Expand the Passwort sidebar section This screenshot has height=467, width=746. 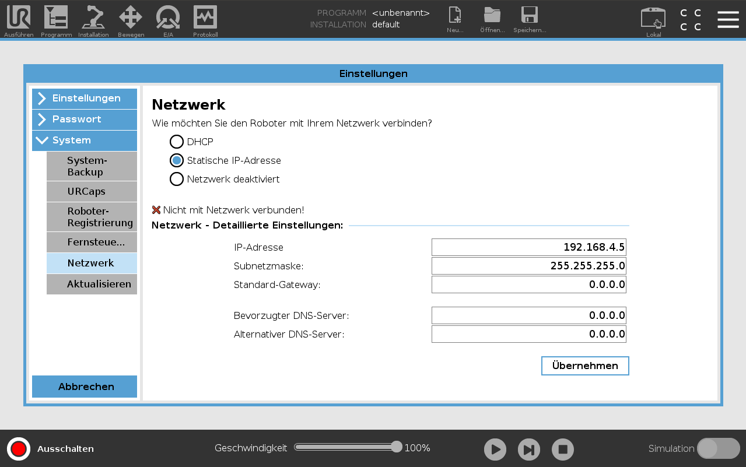click(x=85, y=120)
